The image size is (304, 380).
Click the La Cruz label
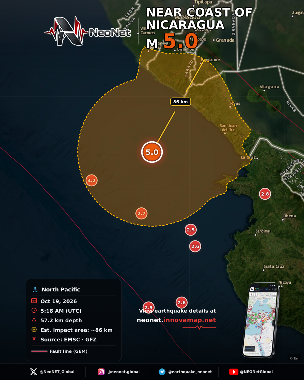point(248,157)
